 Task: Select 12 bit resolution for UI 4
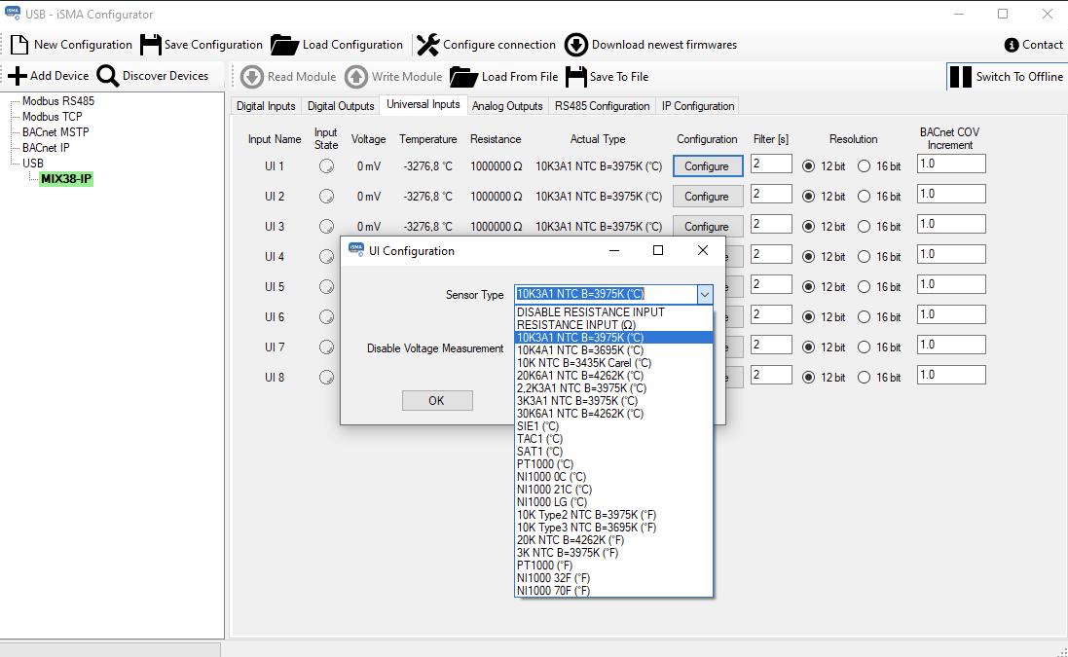(808, 257)
